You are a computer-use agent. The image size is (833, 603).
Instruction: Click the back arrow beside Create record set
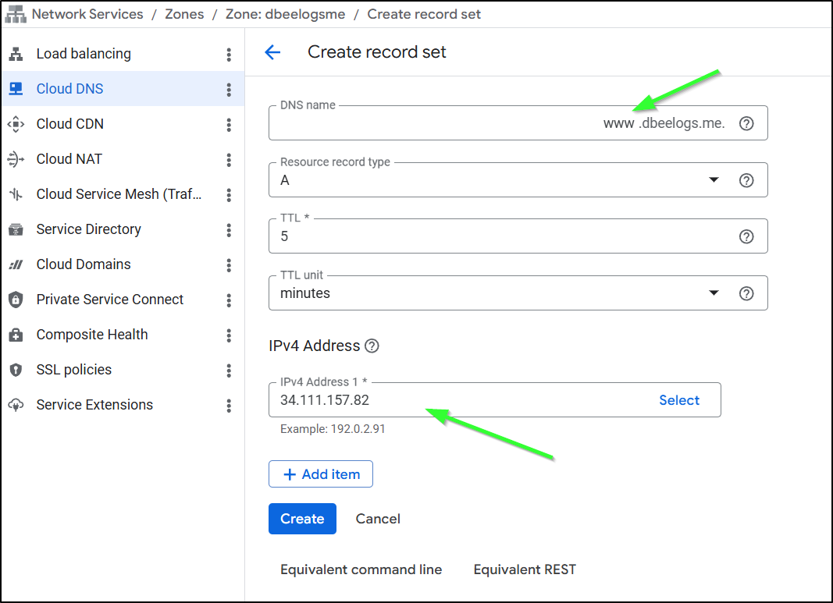pos(272,52)
